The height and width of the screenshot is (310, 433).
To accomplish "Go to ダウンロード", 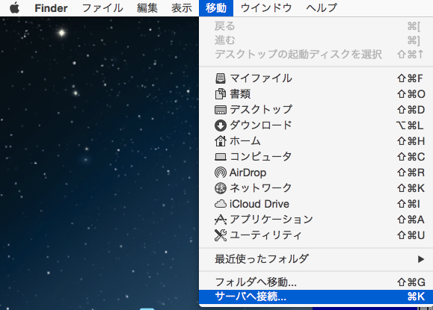I will pyautogui.click(x=316, y=125).
